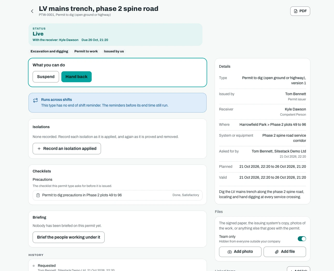334x271 pixels.
Task: Toggle the Team only switch off
Action: click(x=302, y=239)
